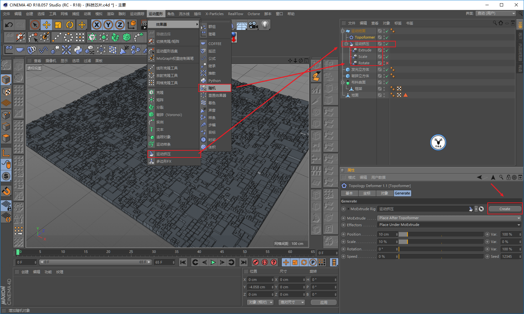
Task: Adjust the Position value slider
Action: click(x=441, y=234)
